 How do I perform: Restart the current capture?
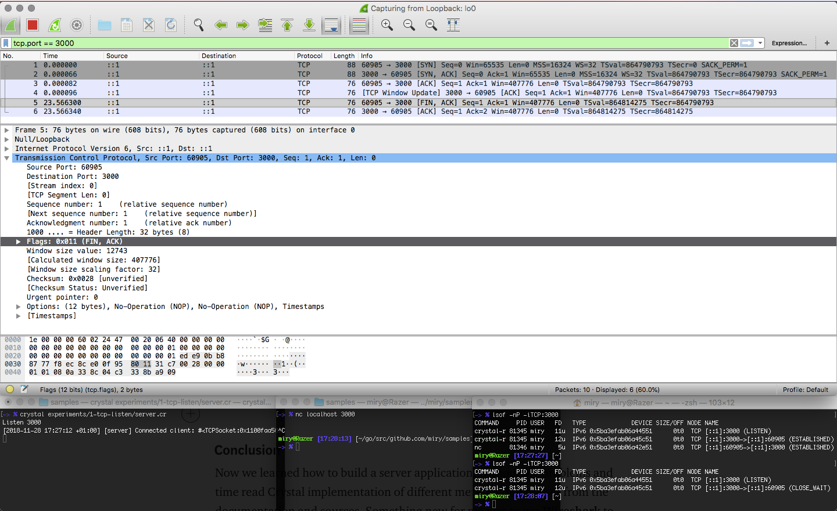point(55,25)
